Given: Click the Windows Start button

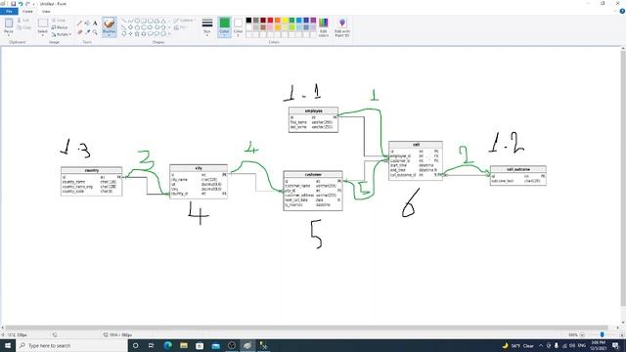Looking at the screenshot, I should tap(8, 345).
